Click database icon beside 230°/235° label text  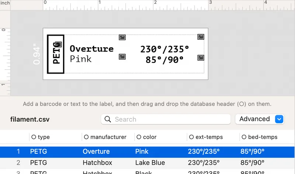[201, 37]
